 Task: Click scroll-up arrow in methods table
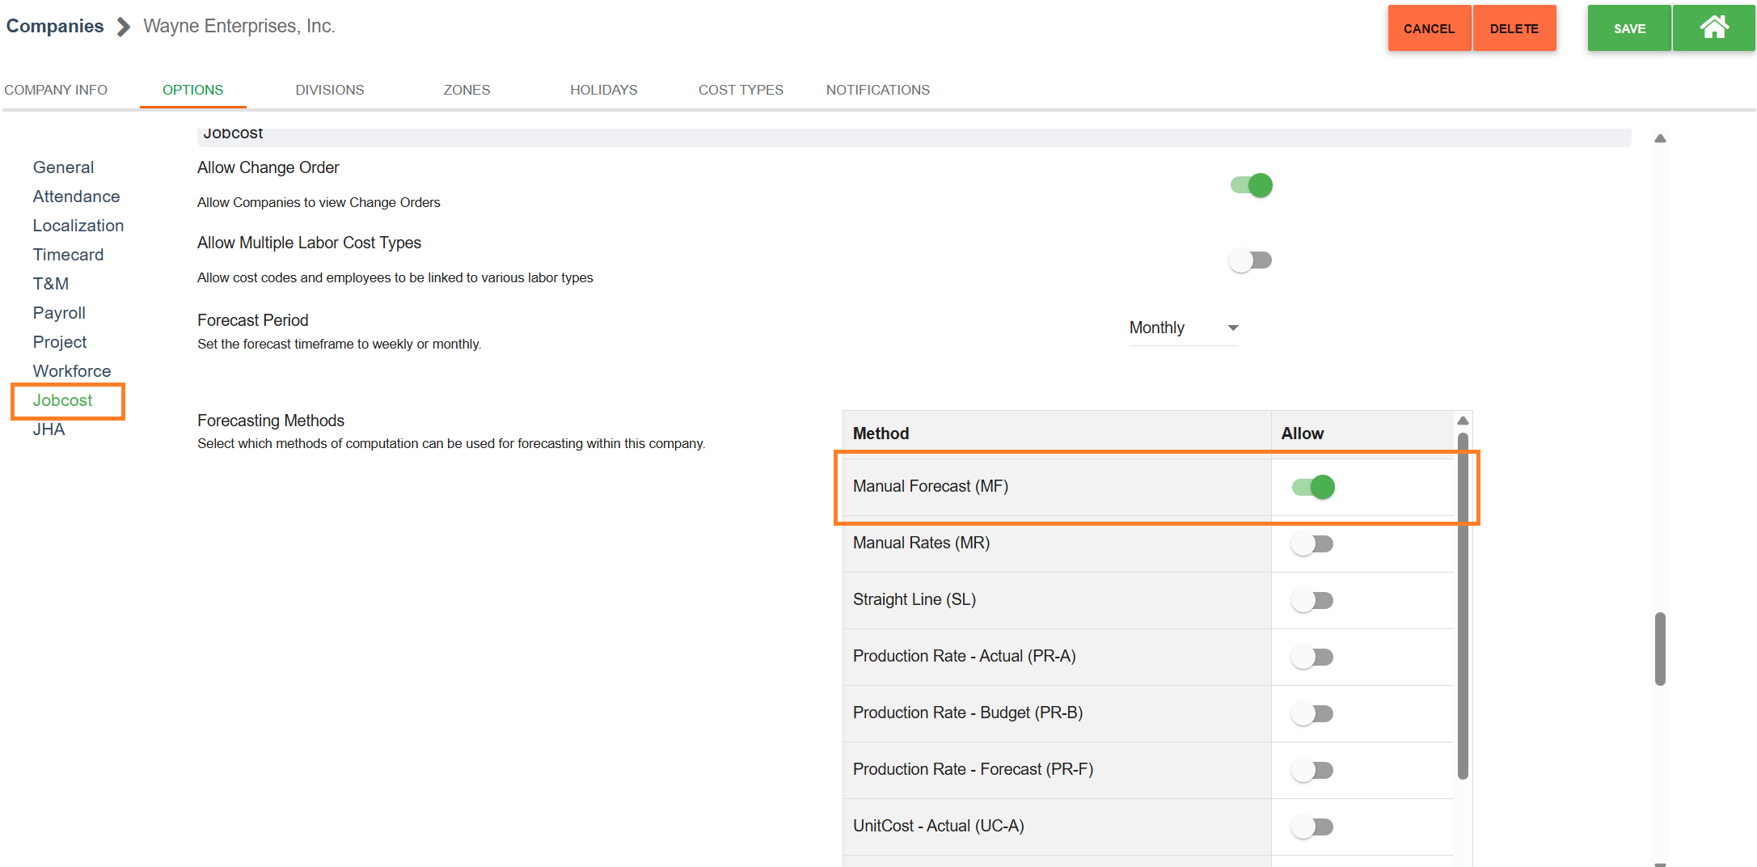pyautogui.click(x=1463, y=421)
